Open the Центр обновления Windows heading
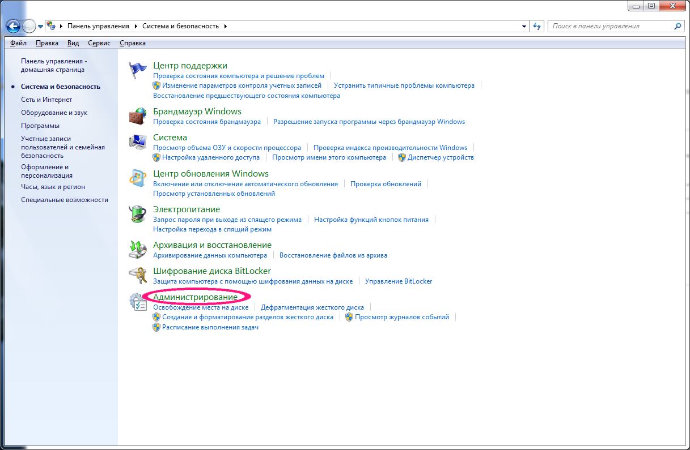690x450 pixels. coord(211,174)
